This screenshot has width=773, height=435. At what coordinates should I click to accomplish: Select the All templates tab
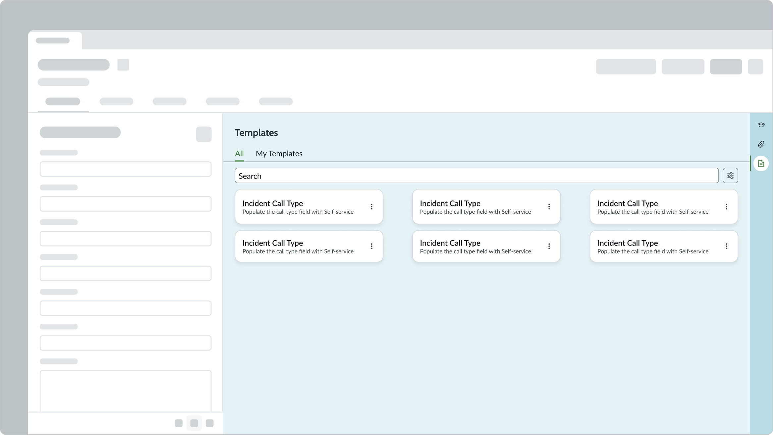[x=239, y=153]
